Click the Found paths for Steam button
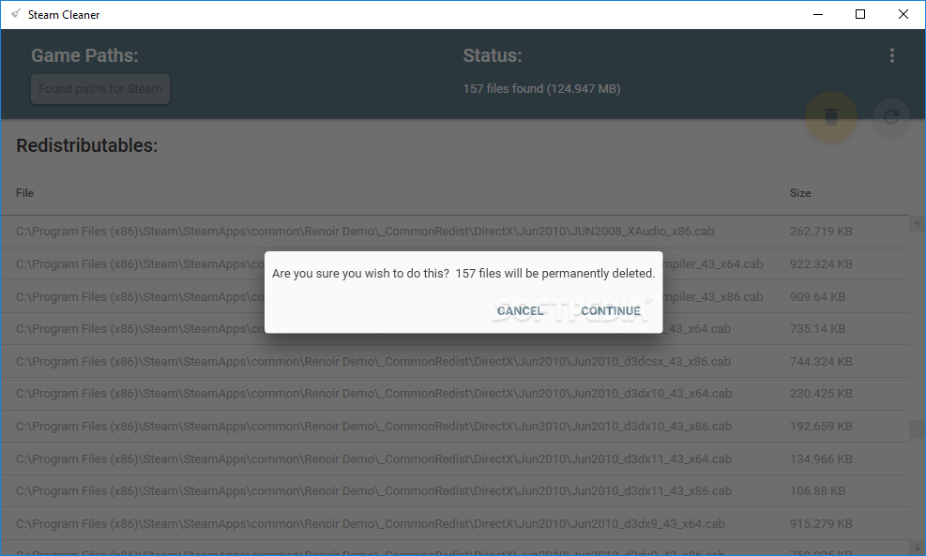 coord(100,89)
